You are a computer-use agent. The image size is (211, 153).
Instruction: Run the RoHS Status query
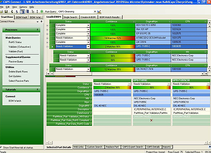click(x=15, y=42)
